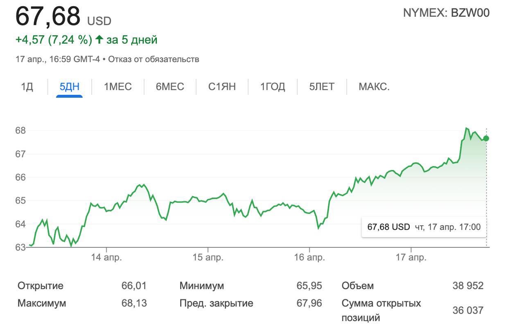Click the 16 апр. date axis label
The height and width of the screenshot is (332, 524).
(x=309, y=258)
